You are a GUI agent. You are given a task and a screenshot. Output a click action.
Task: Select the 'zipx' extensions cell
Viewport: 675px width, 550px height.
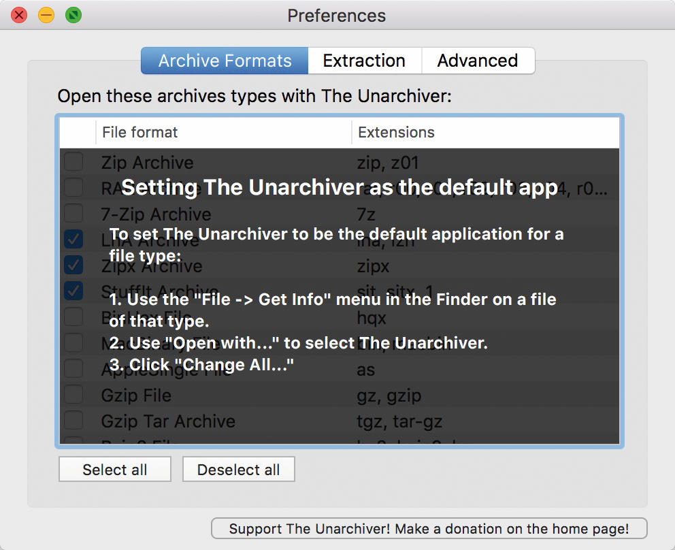pos(374,267)
